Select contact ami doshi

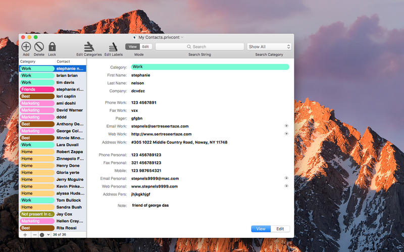click(66, 103)
